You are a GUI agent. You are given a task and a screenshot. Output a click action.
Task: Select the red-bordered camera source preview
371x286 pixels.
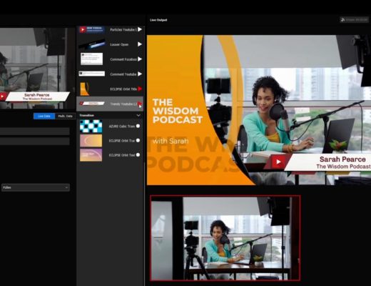coord(225,238)
